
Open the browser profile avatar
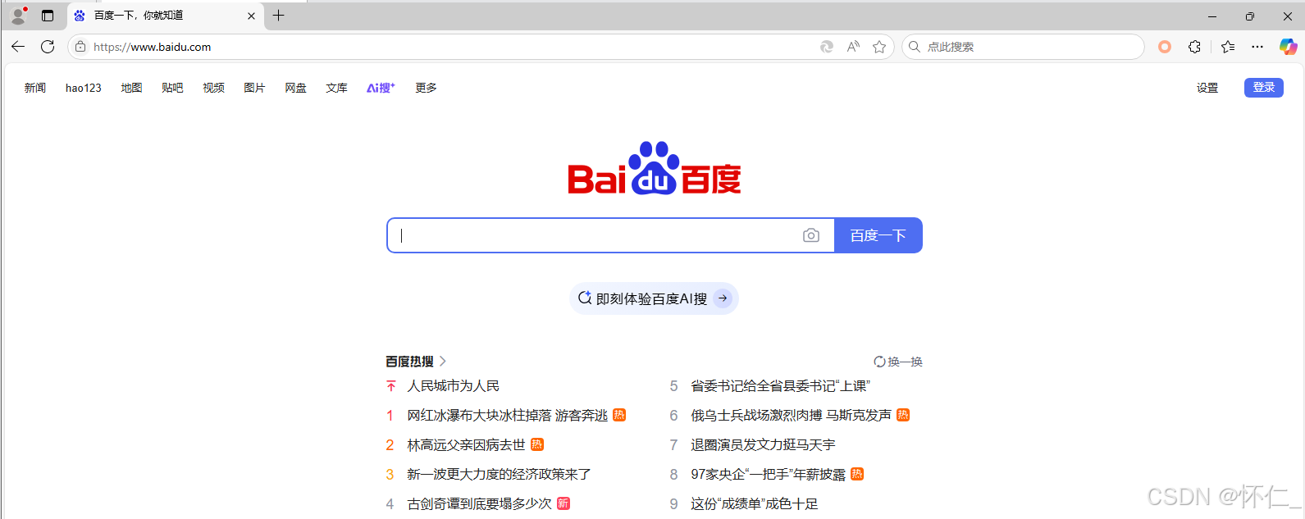tap(18, 16)
